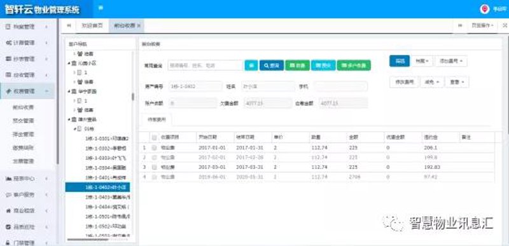Image resolution: width=509 pixels, height=246 pixels.
Task: Select the pending fees tab above the table
Action: pos(157,120)
